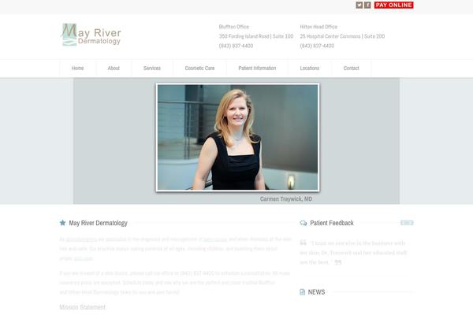Click the red PAY ONLINE button

tap(393, 5)
